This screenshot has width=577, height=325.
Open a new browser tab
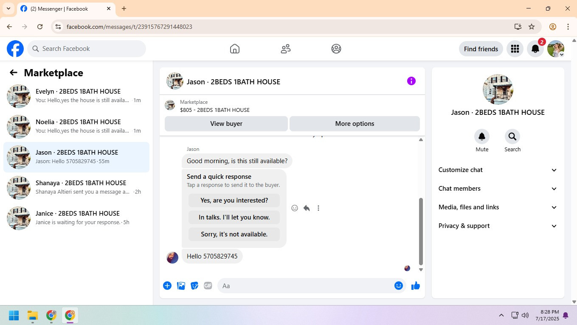(124, 8)
